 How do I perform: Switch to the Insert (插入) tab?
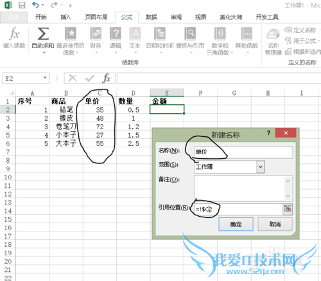[65, 17]
